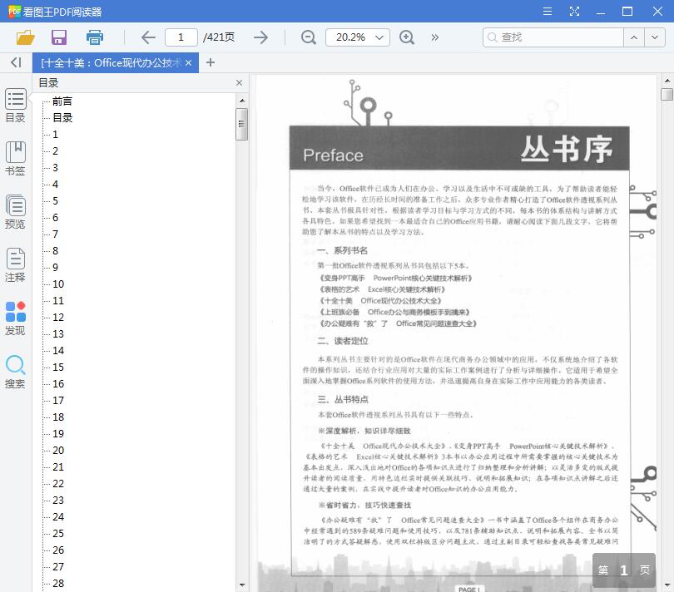Open the 预览 thumbnail preview panel

(x=16, y=212)
